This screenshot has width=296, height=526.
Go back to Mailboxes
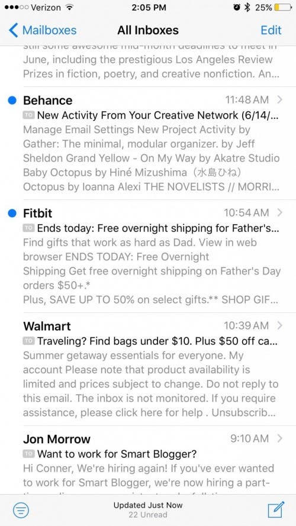pyautogui.click(x=43, y=30)
